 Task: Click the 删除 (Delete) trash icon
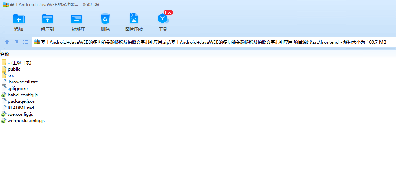(105, 19)
